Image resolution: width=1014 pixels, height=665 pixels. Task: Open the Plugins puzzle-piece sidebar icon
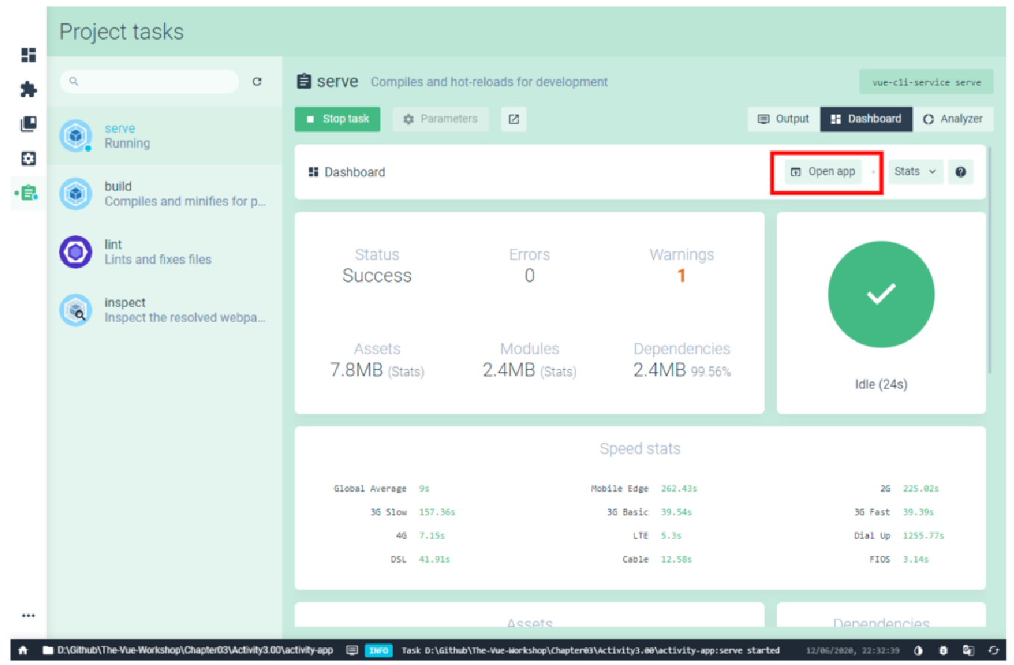pos(28,90)
